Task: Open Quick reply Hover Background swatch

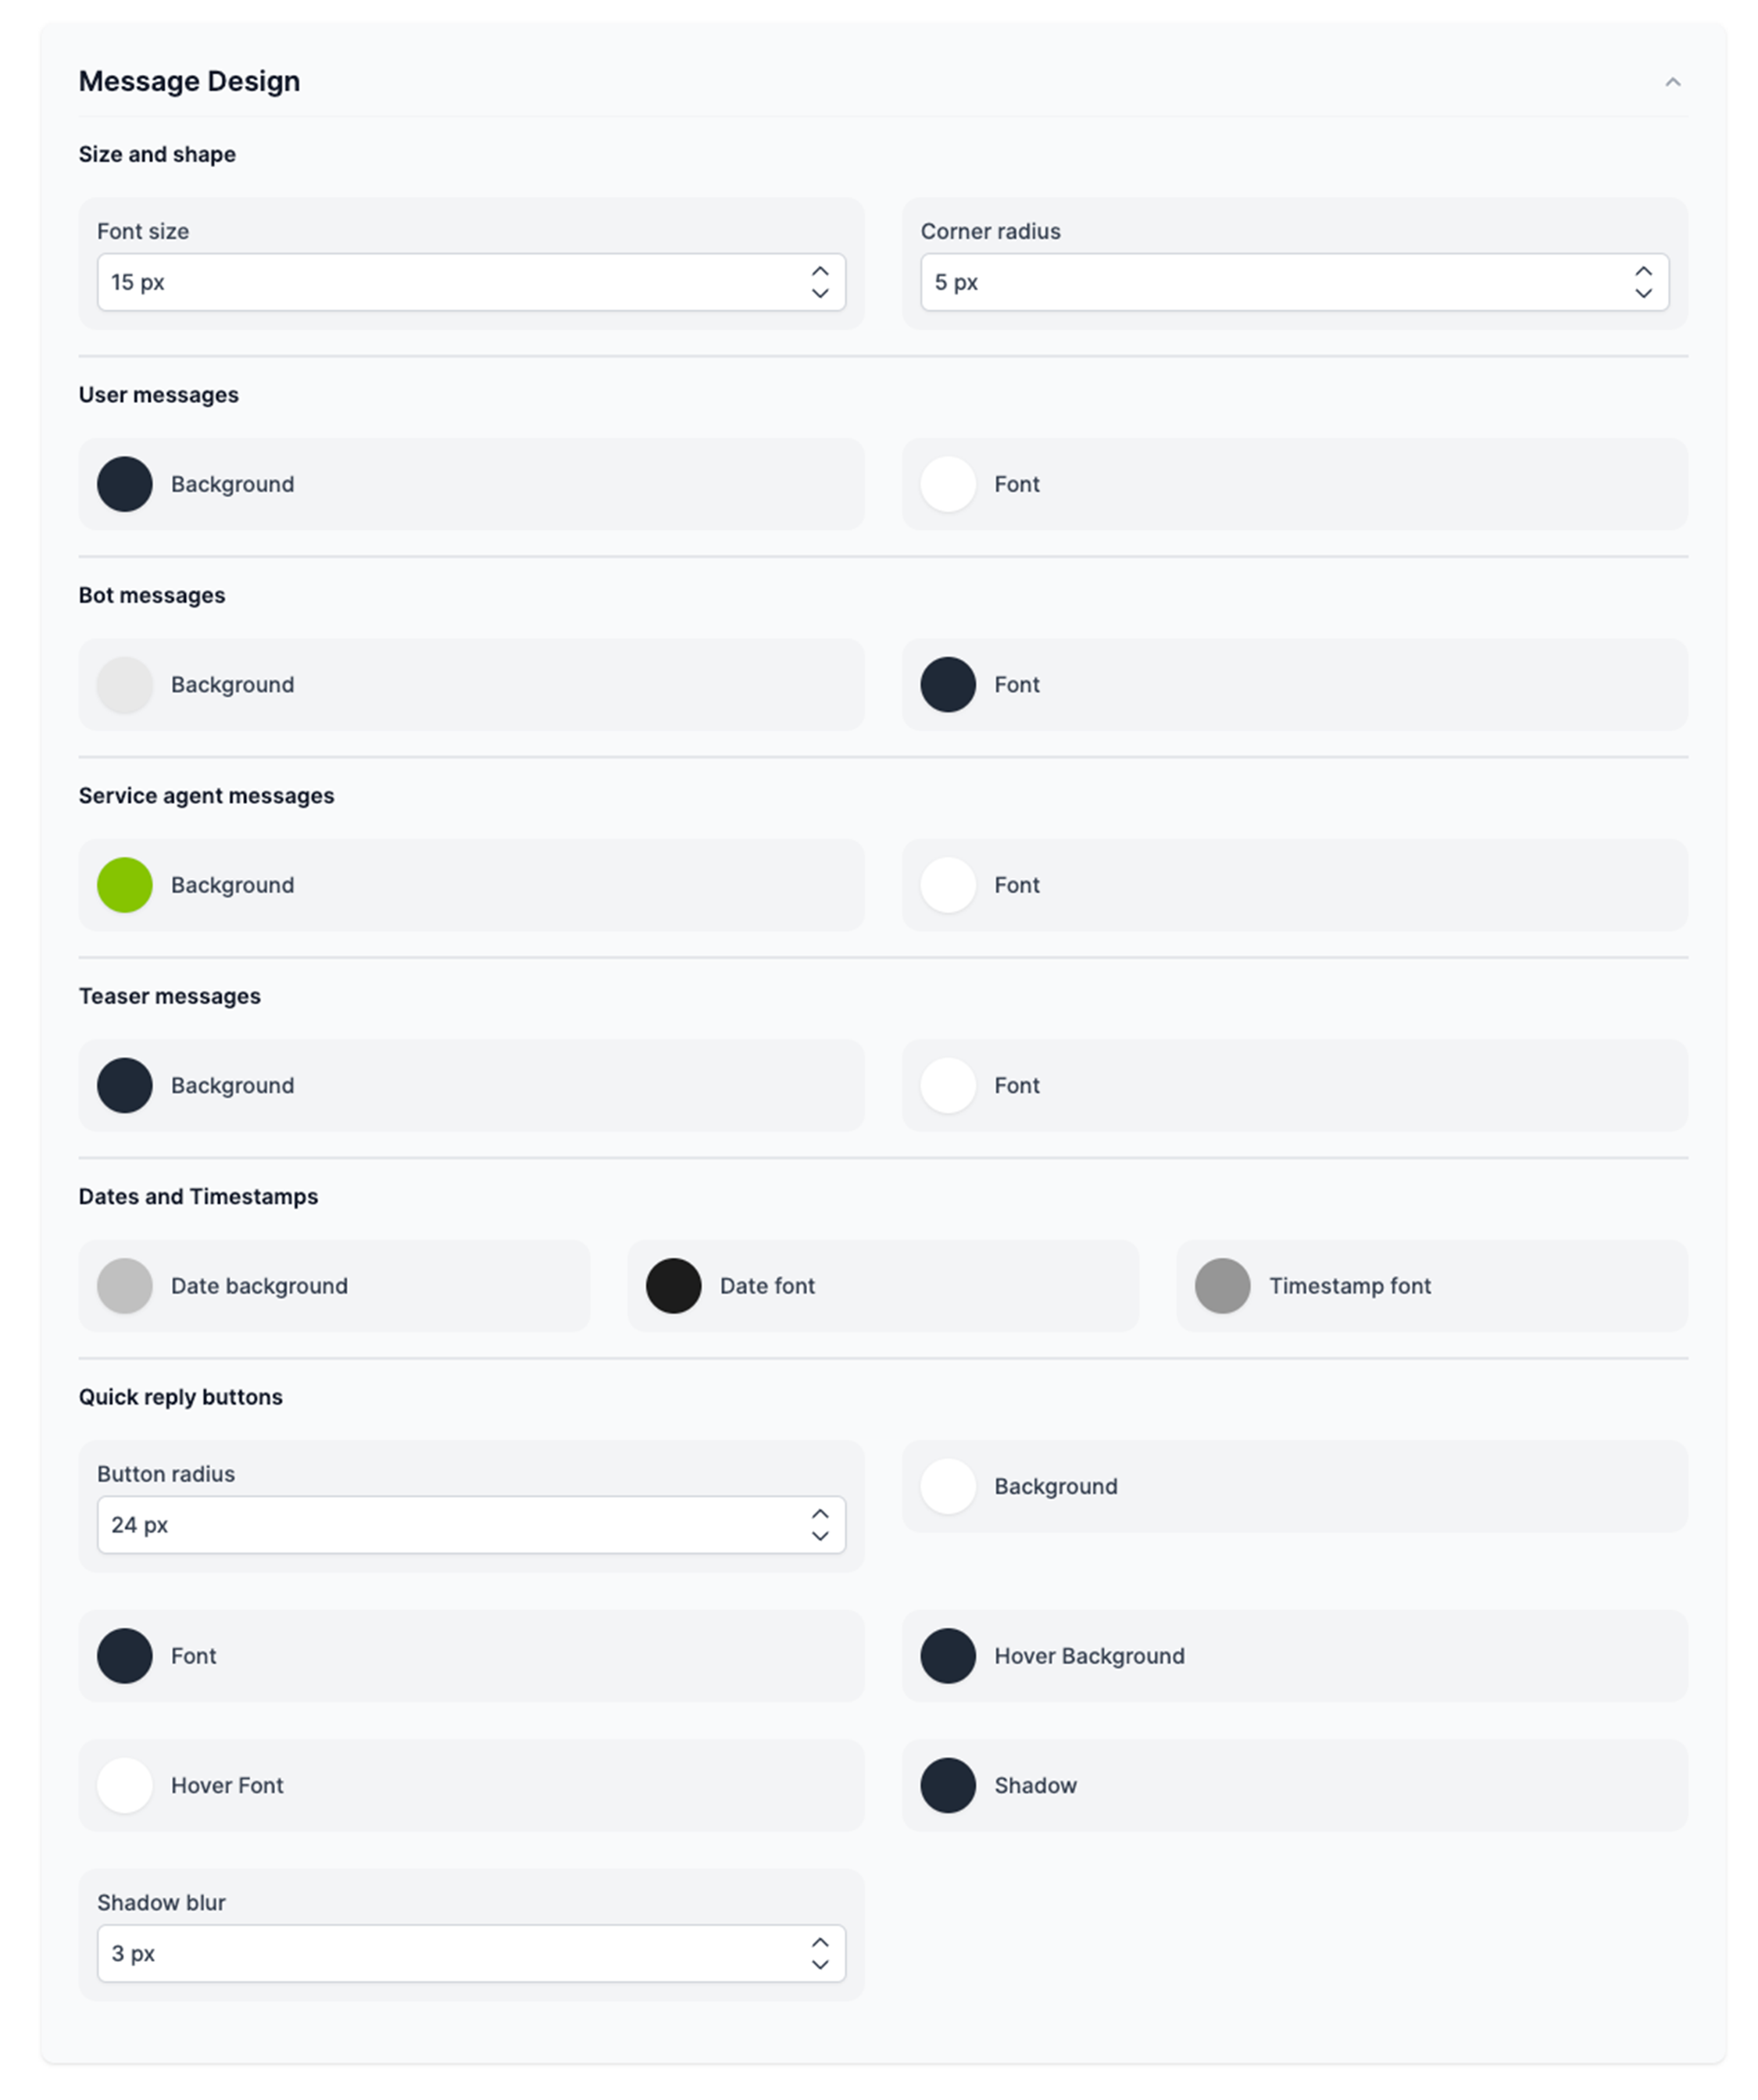Action: coord(948,1656)
